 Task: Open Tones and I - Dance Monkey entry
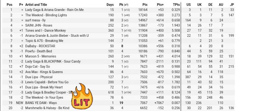pyautogui.click(x=46, y=30)
